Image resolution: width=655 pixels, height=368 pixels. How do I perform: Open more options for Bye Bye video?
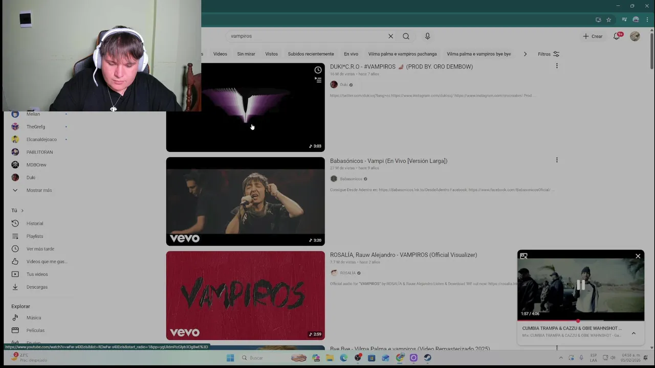pyautogui.click(x=557, y=348)
